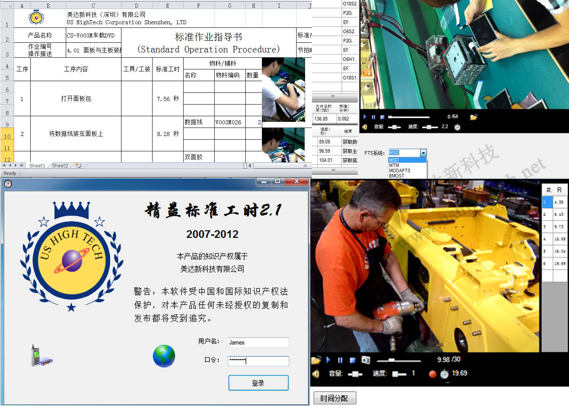
Task: Switch to the Sheet2 tab
Action: pos(60,165)
